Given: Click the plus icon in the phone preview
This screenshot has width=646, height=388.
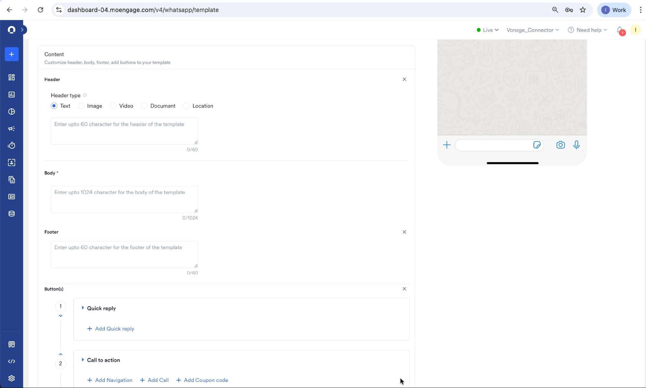Looking at the screenshot, I should [447, 145].
